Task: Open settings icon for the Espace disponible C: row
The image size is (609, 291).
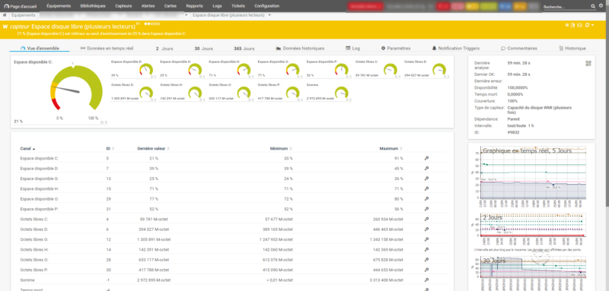Action: pyautogui.click(x=426, y=159)
